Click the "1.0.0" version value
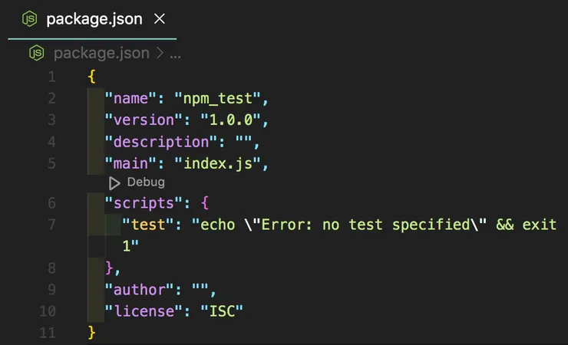 pyautogui.click(x=233, y=120)
